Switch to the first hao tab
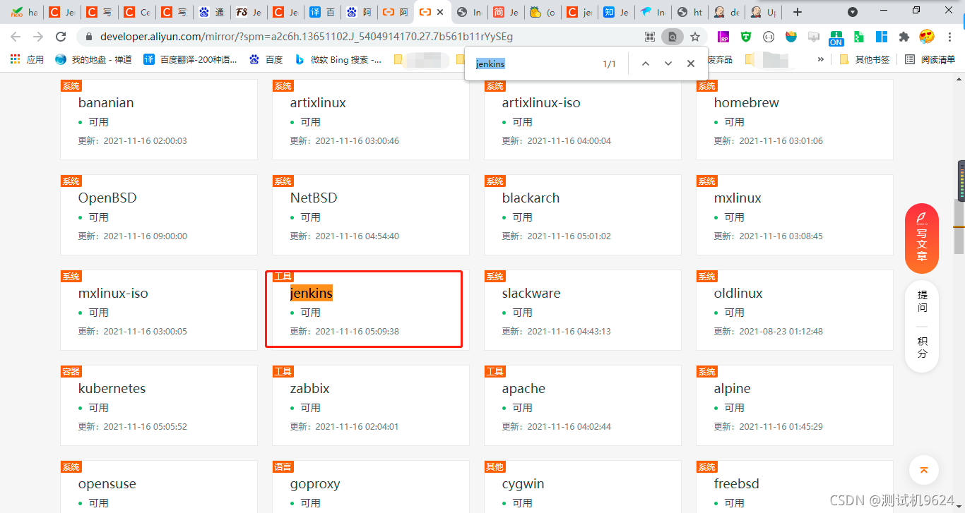965x513 pixels. [24, 12]
